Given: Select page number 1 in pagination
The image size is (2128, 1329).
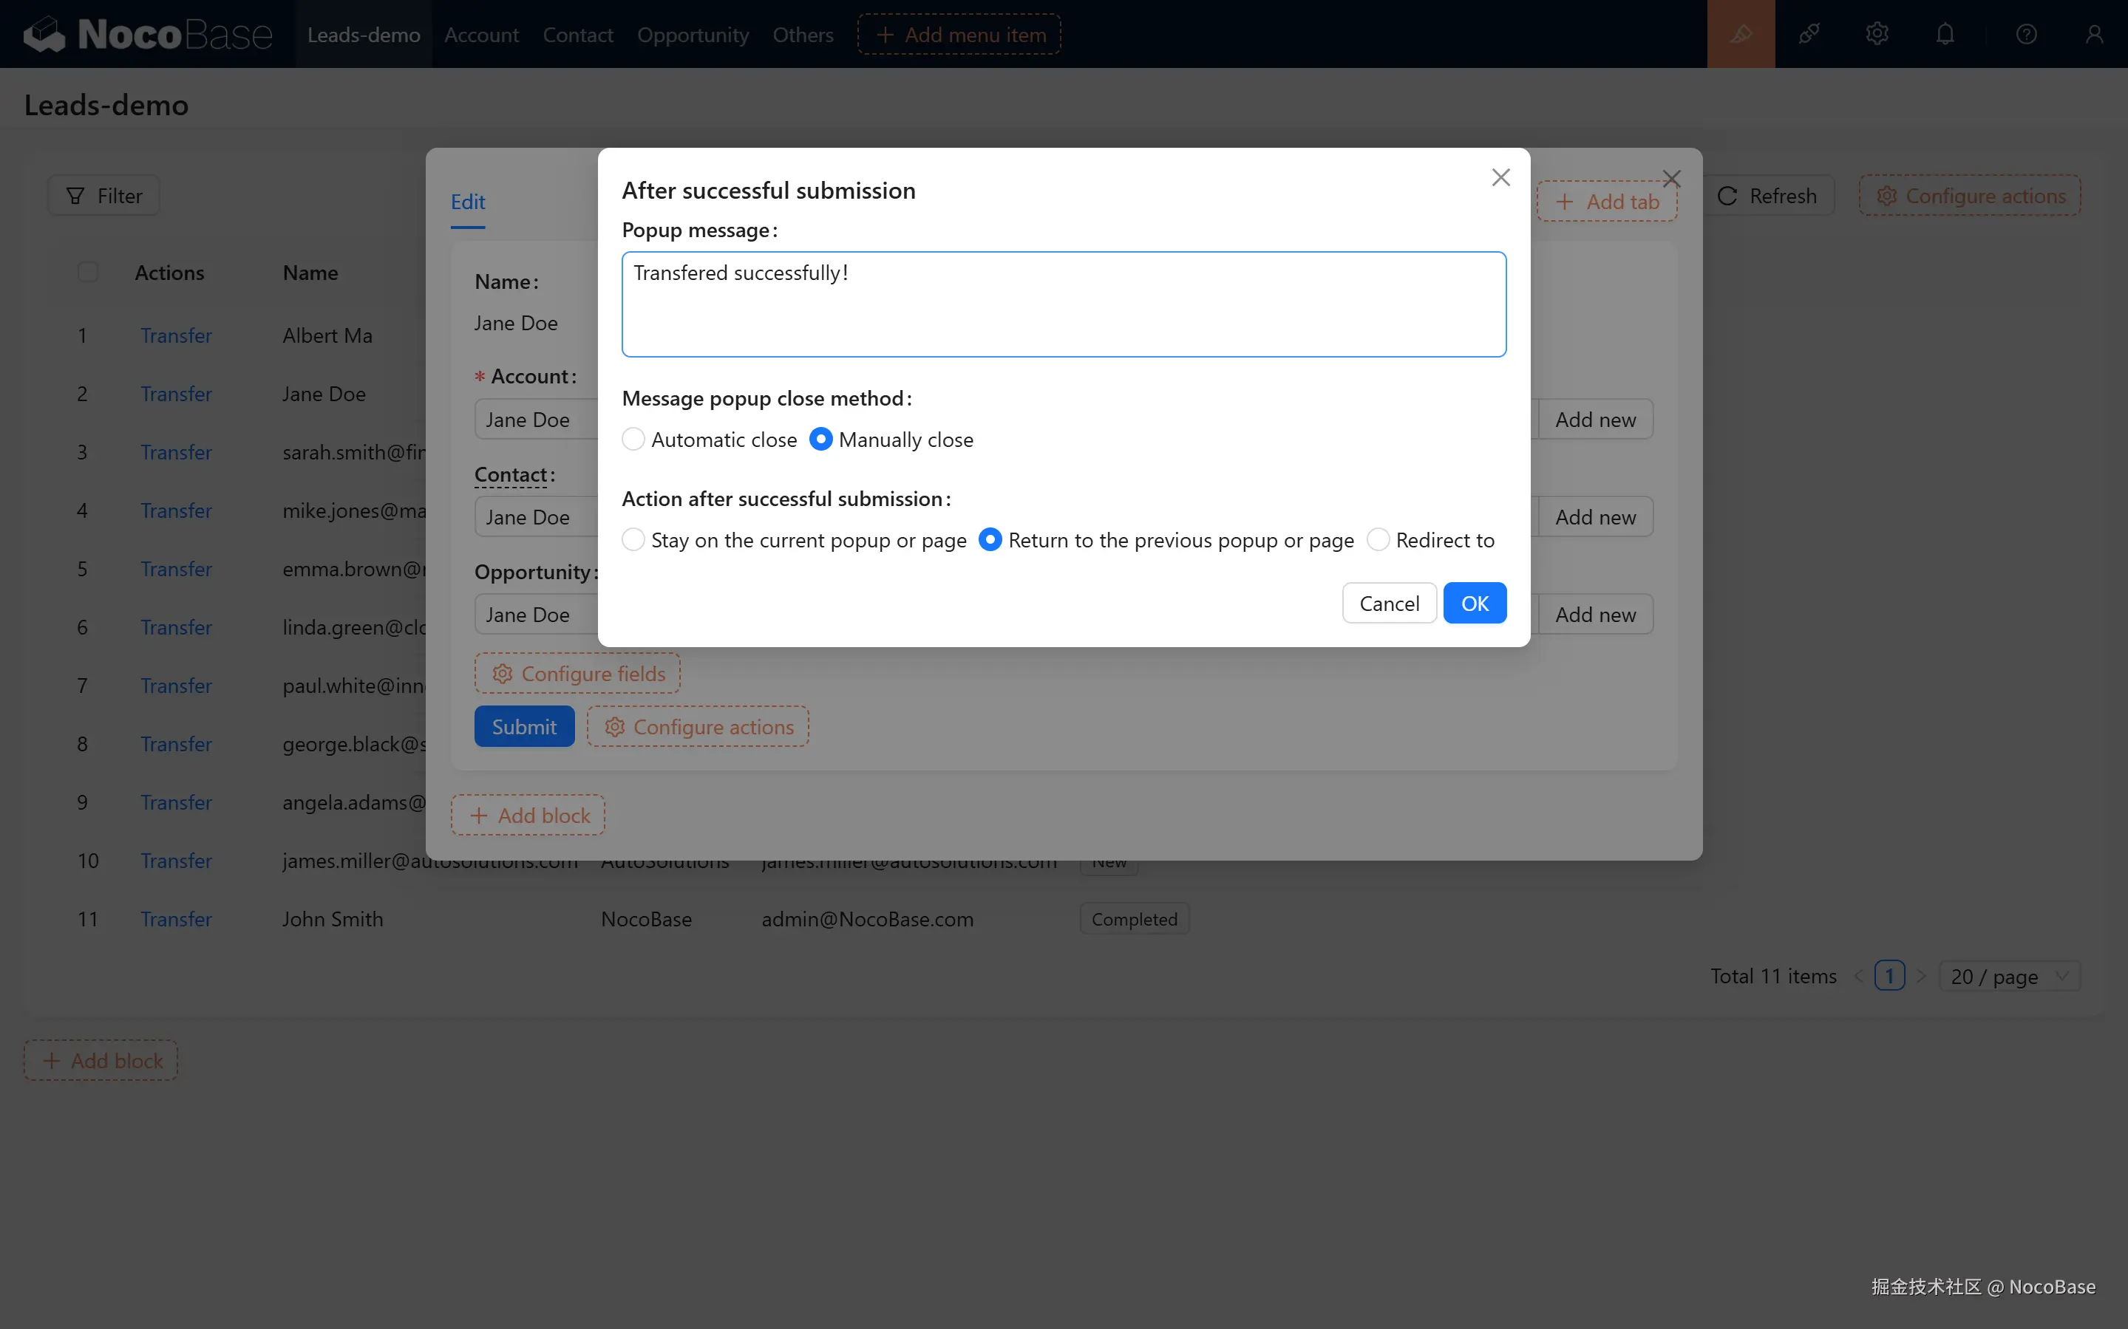Looking at the screenshot, I should point(1890,976).
